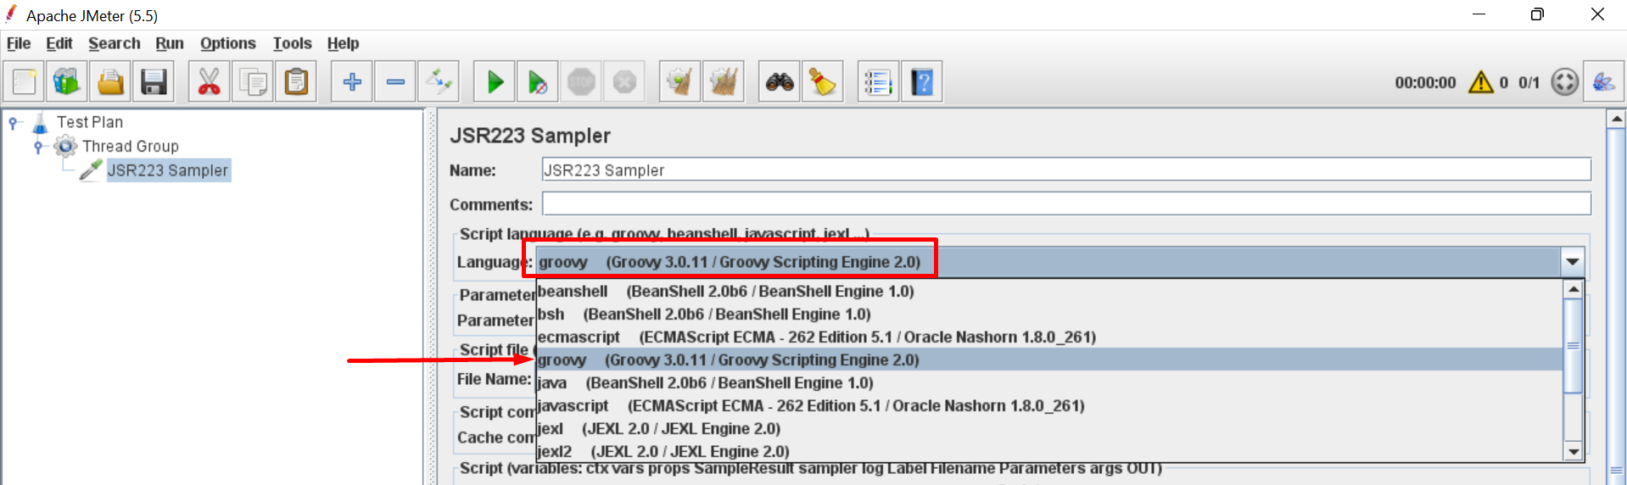Open the Templates icon in toolbar
This screenshot has height=485, width=1627.
66,82
